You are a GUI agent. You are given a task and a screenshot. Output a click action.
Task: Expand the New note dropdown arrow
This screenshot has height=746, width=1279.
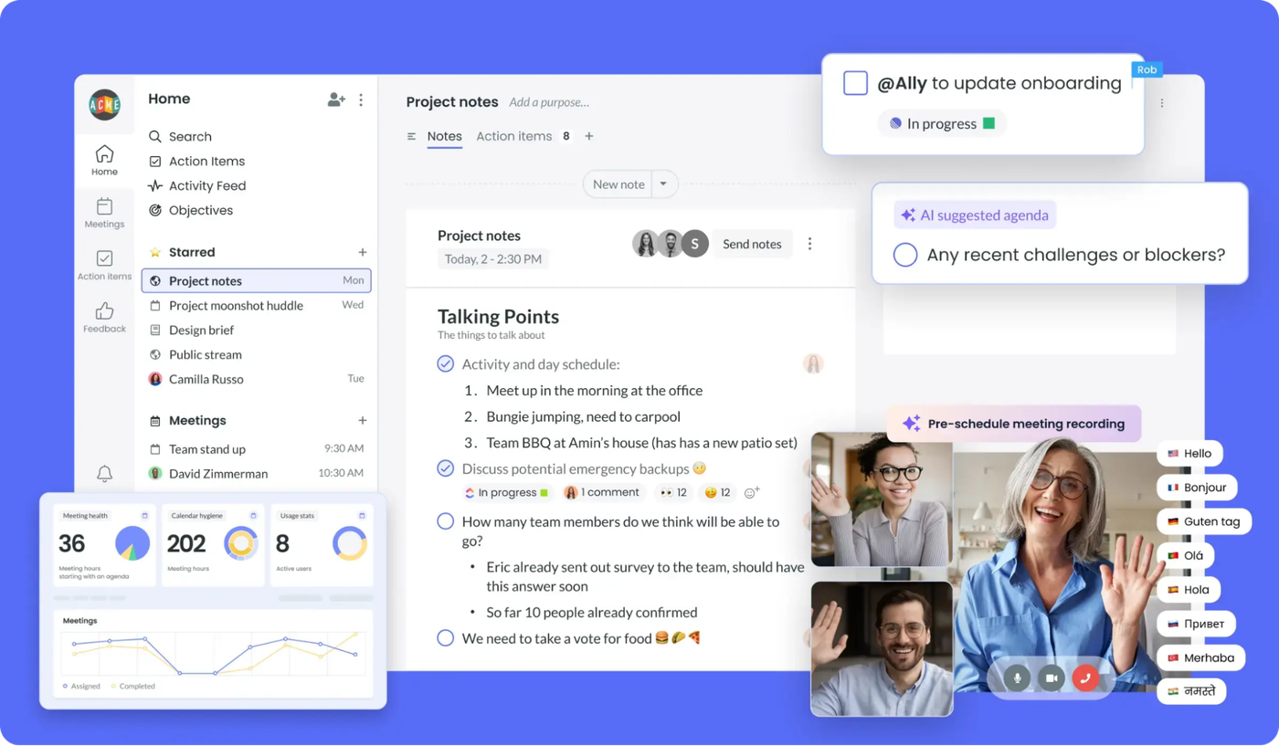[x=663, y=184]
